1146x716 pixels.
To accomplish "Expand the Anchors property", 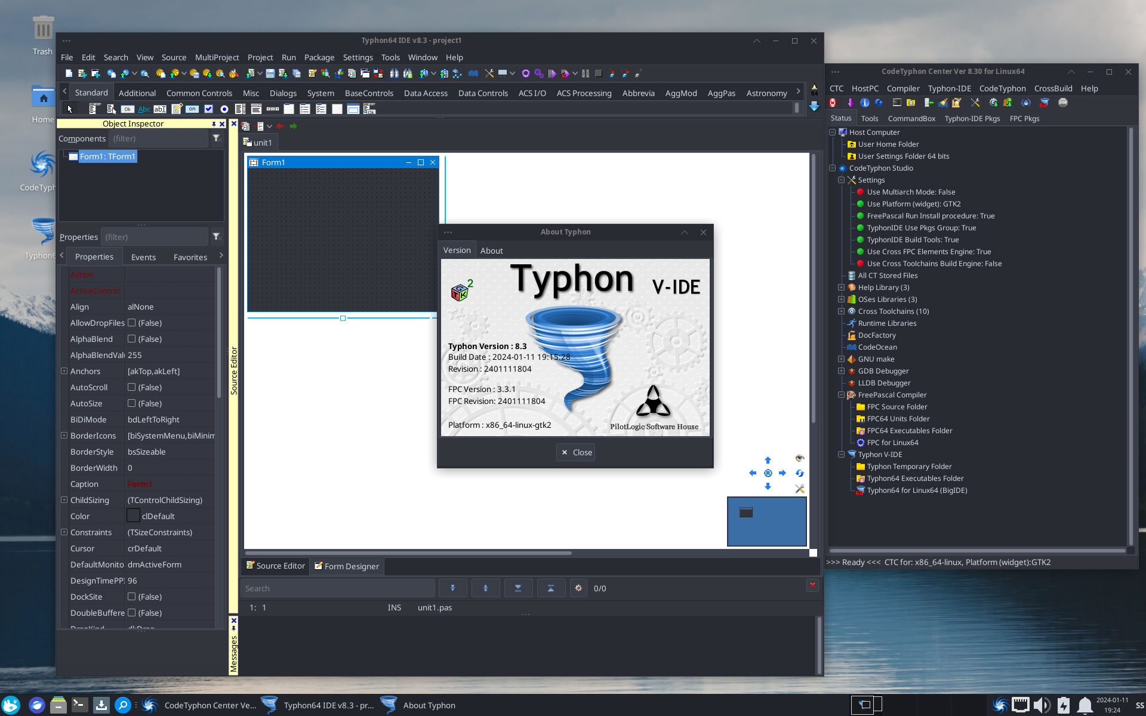I will pyautogui.click(x=64, y=371).
